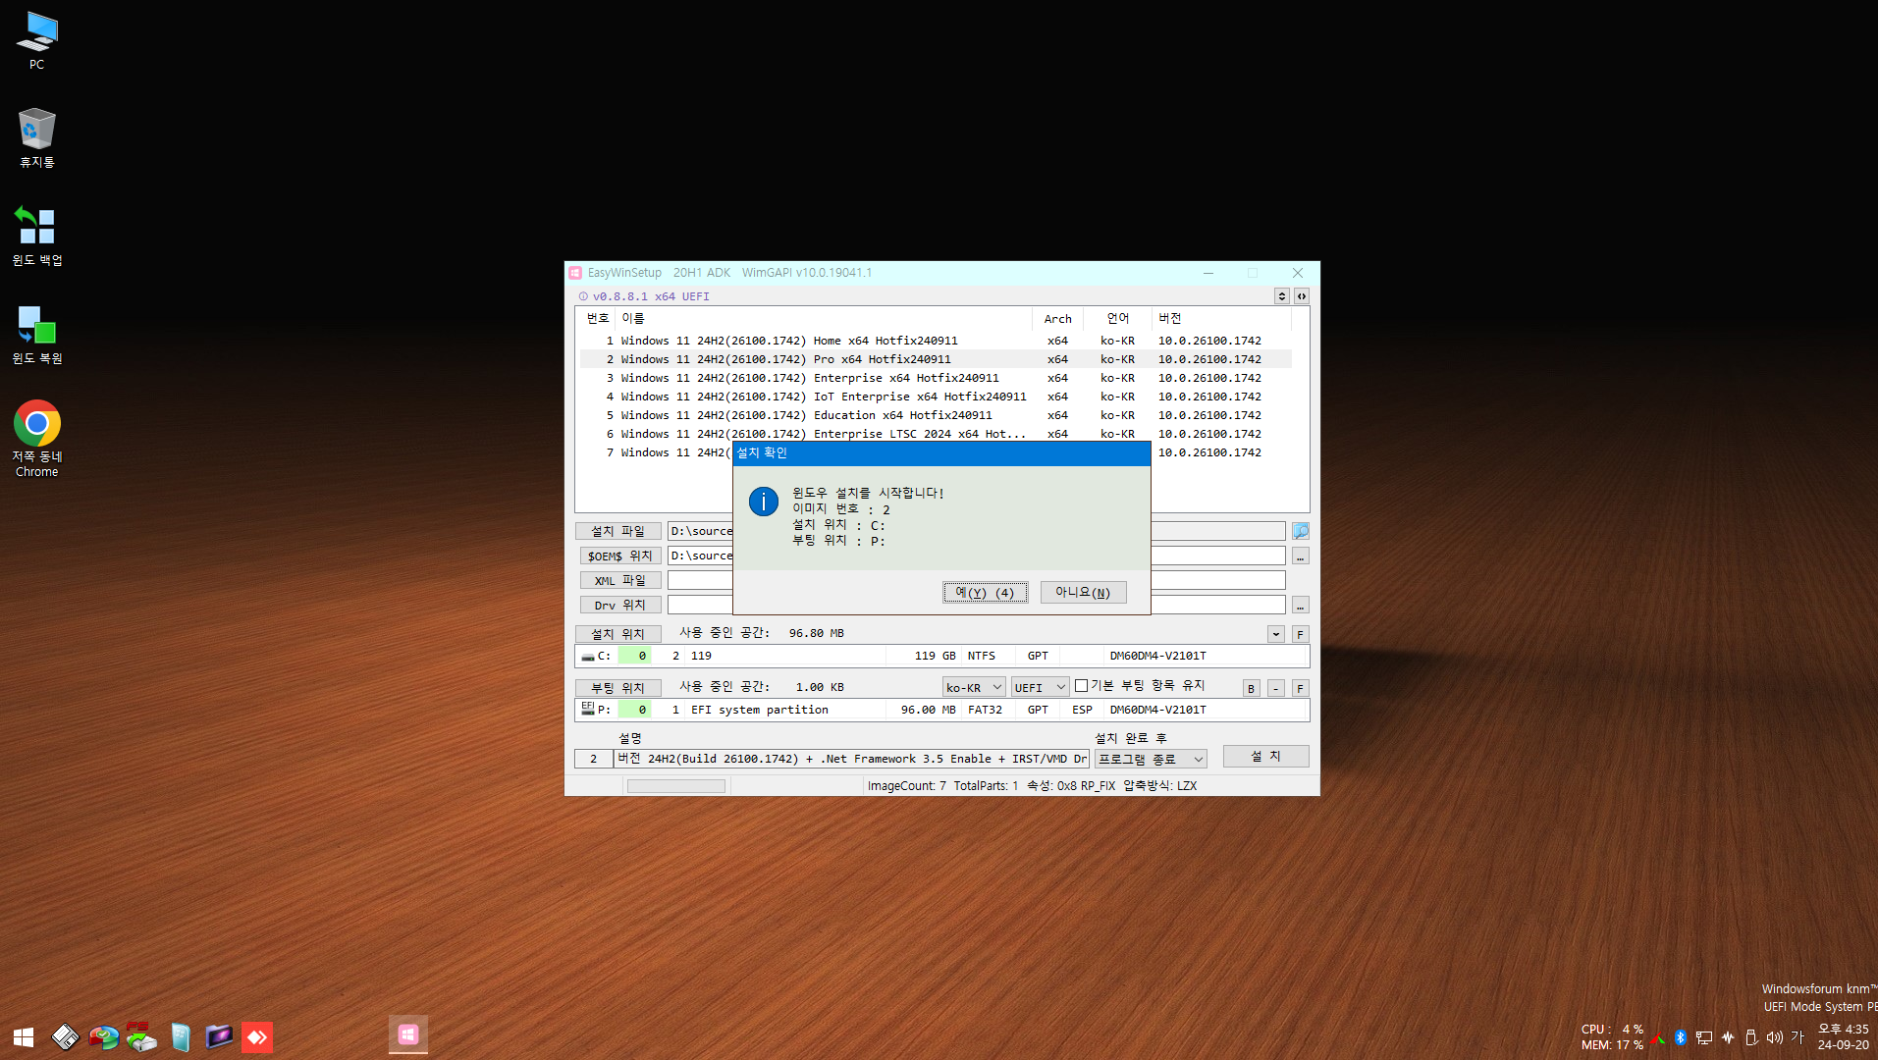Click the F button in 부팅 위치 row
1878x1060 pixels.
pos(1300,688)
